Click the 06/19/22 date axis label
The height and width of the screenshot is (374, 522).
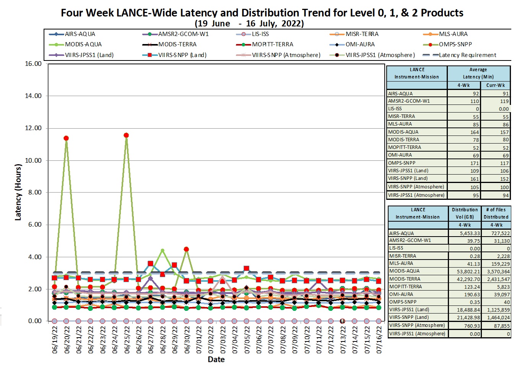click(55, 340)
